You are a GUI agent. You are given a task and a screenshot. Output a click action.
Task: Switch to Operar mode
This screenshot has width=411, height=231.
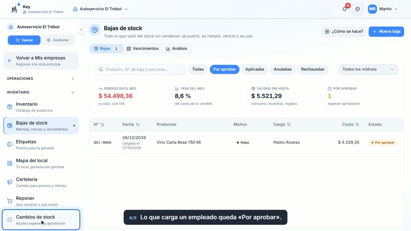point(24,40)
